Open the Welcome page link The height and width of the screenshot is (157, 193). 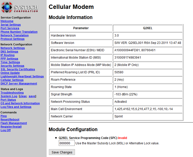click(x=7, y=21)
